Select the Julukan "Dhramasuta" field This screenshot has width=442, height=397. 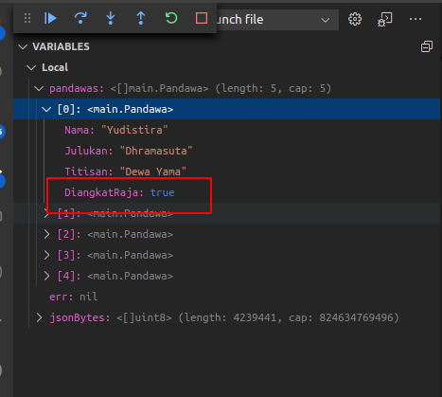(x=226, y=151)
